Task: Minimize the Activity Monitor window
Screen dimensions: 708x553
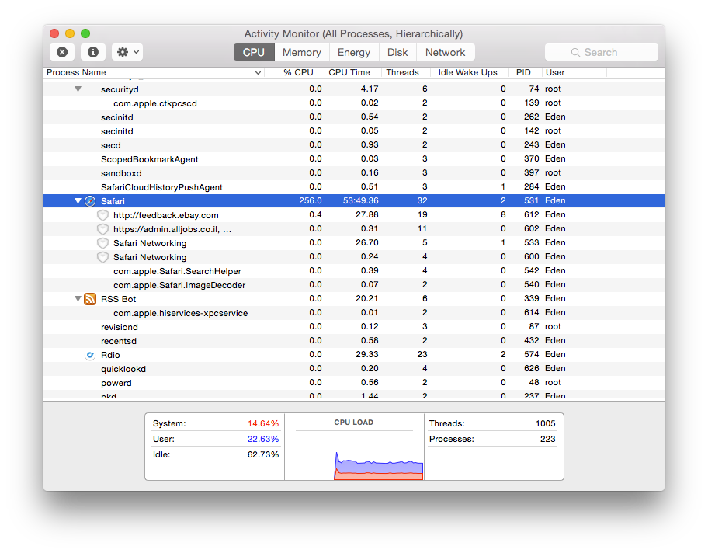Action: pos(70,33)
